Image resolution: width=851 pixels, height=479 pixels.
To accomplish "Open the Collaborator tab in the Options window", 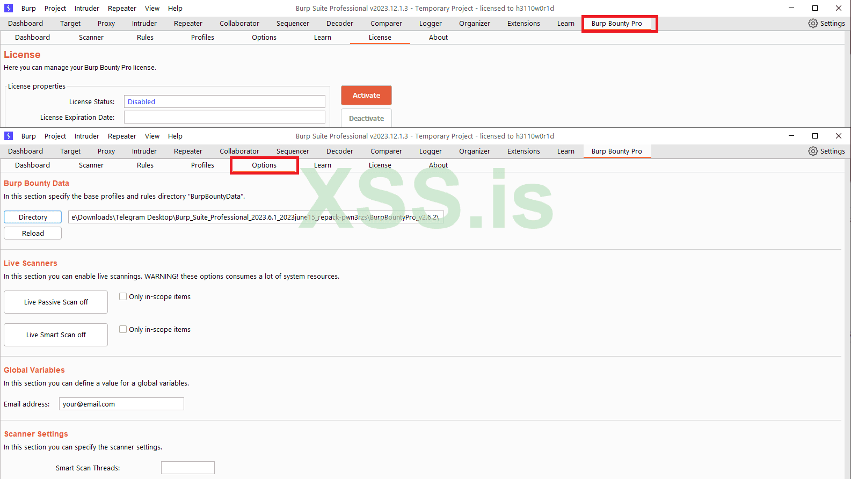I will point(239,151).
